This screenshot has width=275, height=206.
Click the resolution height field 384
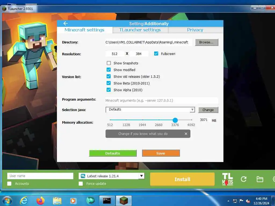[139, 54]
